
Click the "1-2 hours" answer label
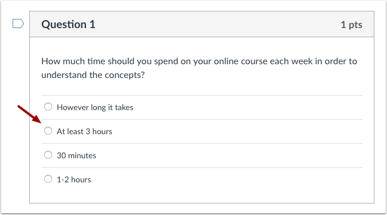pos(74,179)
